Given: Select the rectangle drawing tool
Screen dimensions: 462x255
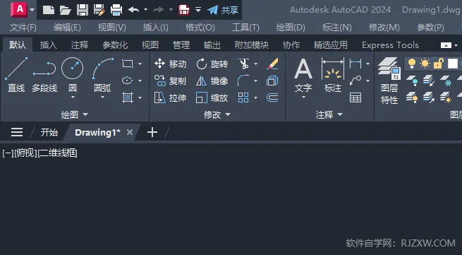Looking at the screenshot, I should pos(127,64).
